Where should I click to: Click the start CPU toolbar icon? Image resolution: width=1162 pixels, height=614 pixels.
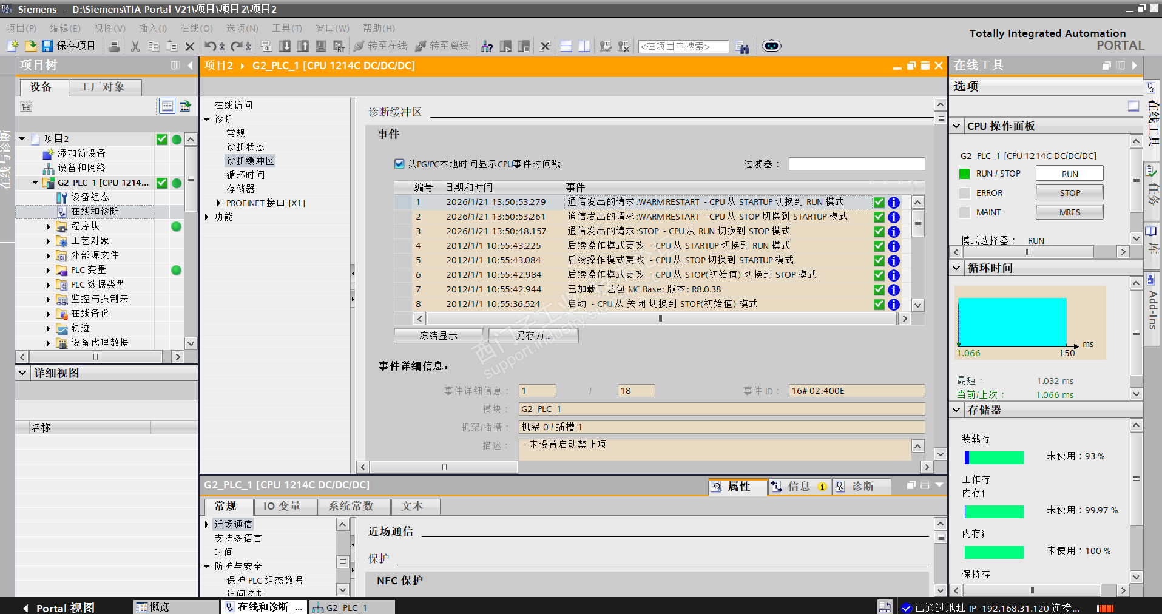click(x=505, y=46)
